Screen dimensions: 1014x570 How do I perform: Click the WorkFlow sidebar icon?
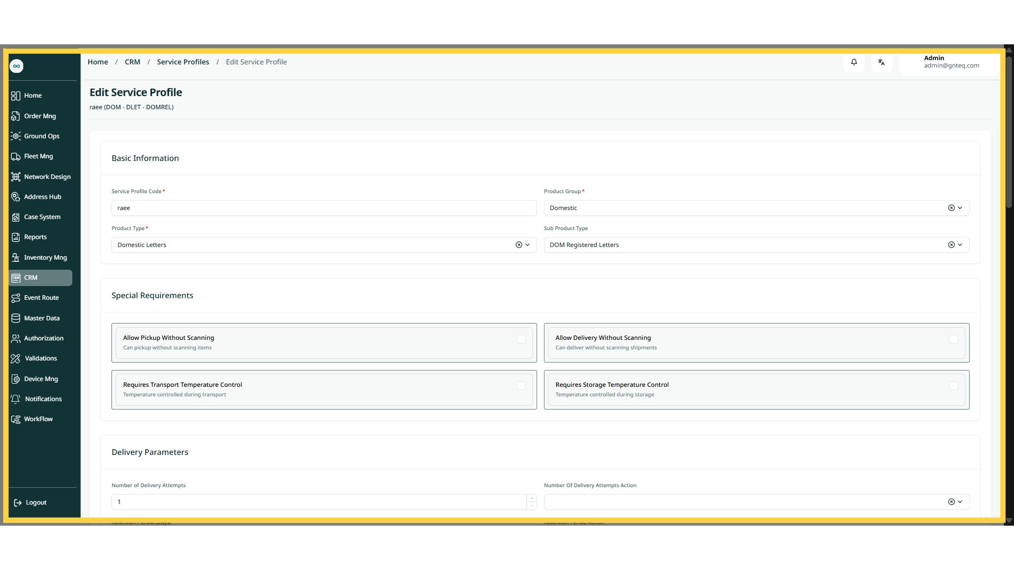tap(16, 419)
